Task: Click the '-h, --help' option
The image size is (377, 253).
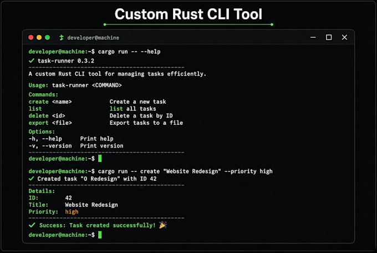Action: [x=45, y=139]
